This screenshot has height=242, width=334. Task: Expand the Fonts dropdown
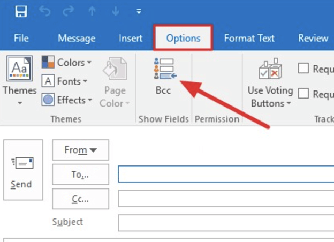pos(65,81)
